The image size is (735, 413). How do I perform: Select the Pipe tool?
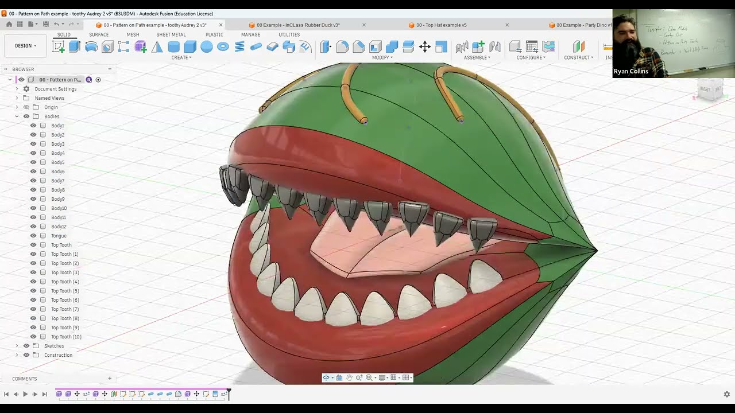(256, 47)
